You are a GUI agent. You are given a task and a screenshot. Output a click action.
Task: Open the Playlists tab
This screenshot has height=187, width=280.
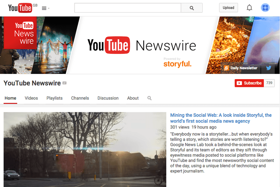[55, 98]
